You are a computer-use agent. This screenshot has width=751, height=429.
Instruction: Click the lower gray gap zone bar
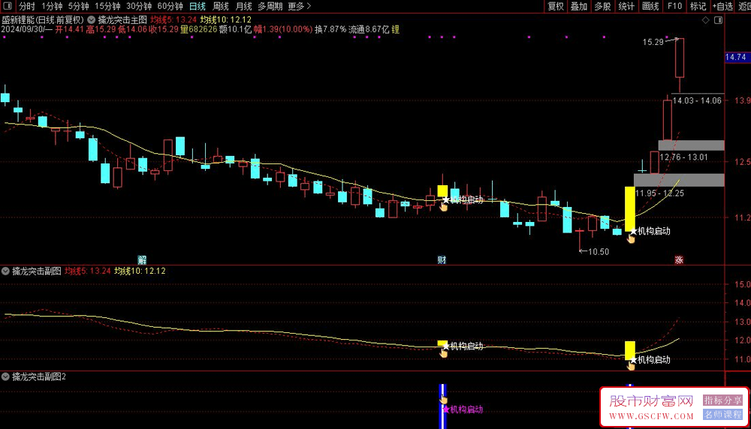[x=679, y=180]
